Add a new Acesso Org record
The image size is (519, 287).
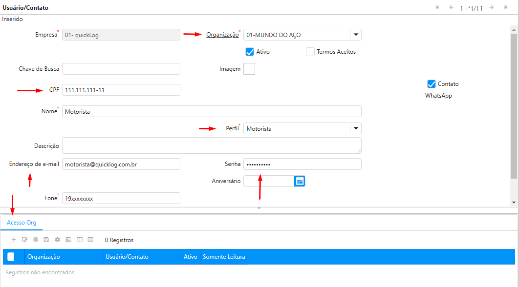point(14,240)
